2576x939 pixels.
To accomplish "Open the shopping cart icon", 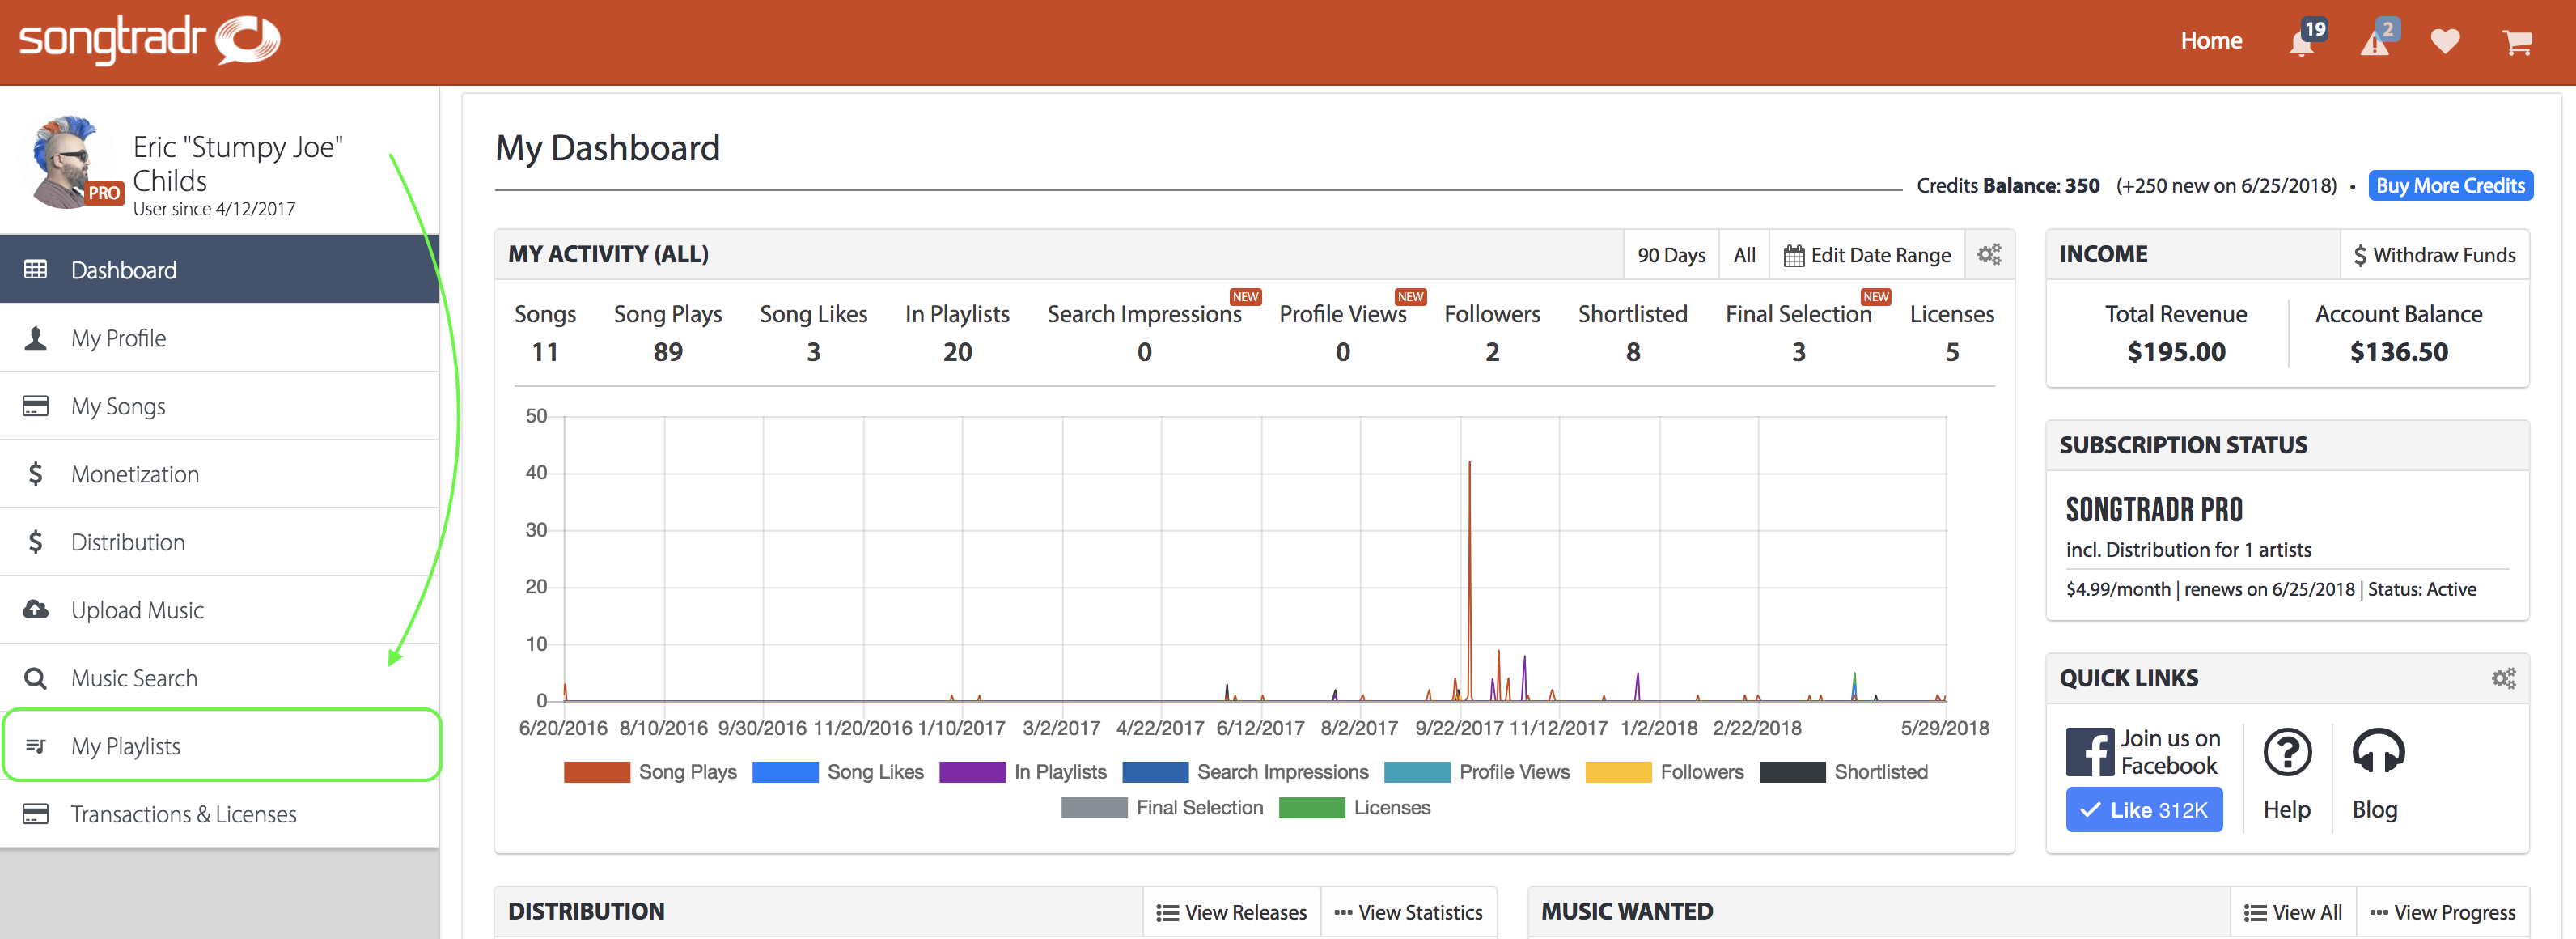I will [2517, 42].
